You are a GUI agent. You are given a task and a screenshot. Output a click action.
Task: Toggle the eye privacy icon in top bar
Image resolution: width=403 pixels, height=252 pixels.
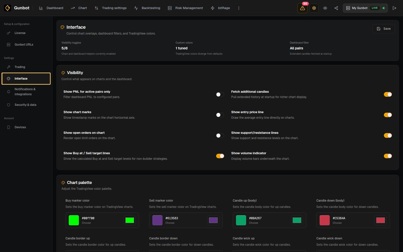pos(325,8)
